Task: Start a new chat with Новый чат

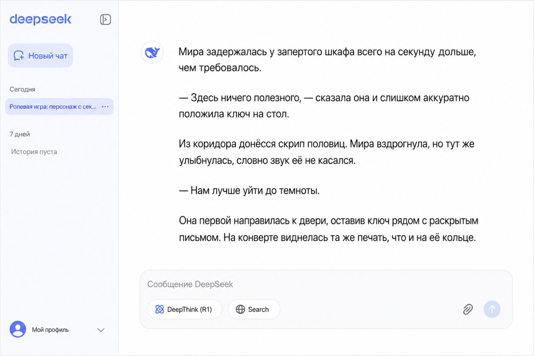Action: point(40,56)
